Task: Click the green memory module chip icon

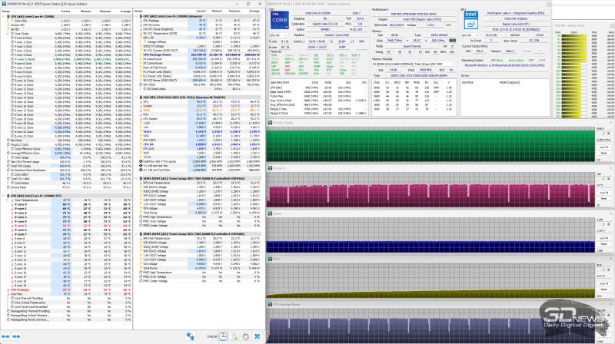Action: pos(452,41)
